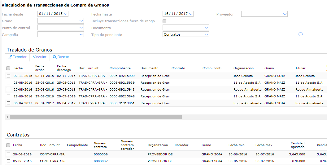Open the Proveedor dropdown
This screenshot has width=327, height=165.
(x=285, y=14)
